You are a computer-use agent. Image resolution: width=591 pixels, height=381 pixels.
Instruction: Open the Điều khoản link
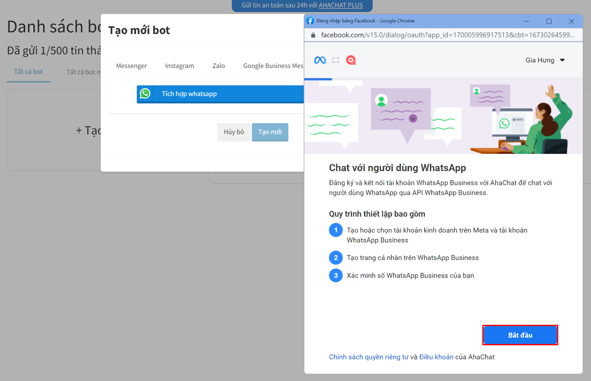(x=436, y=357)
